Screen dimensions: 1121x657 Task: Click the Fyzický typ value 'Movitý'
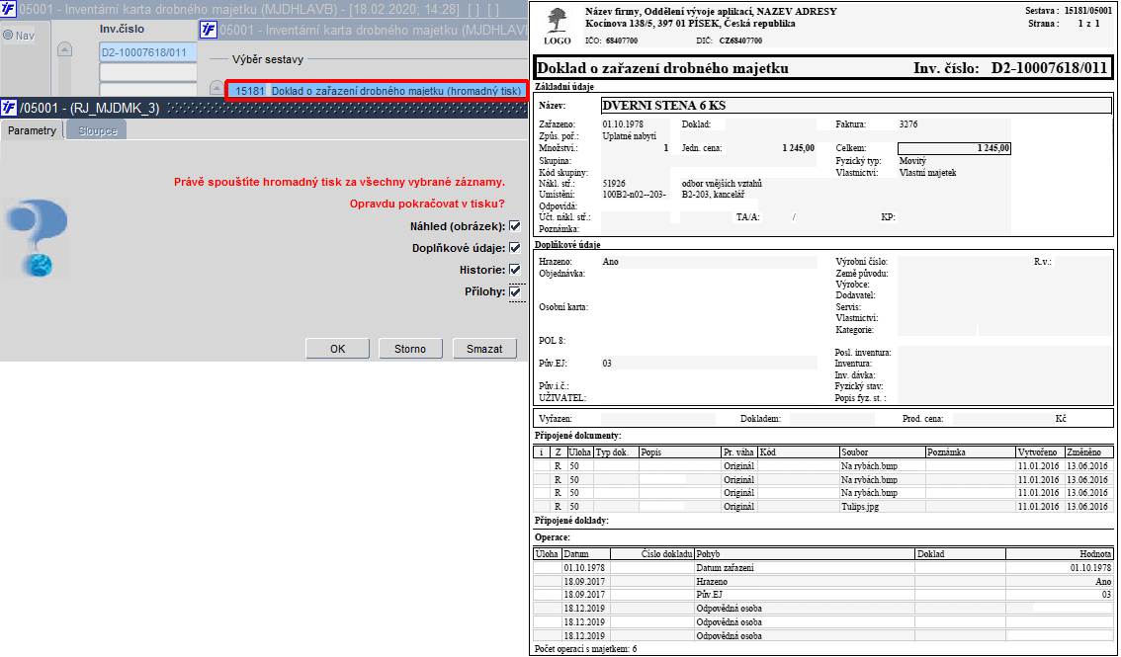913,161
